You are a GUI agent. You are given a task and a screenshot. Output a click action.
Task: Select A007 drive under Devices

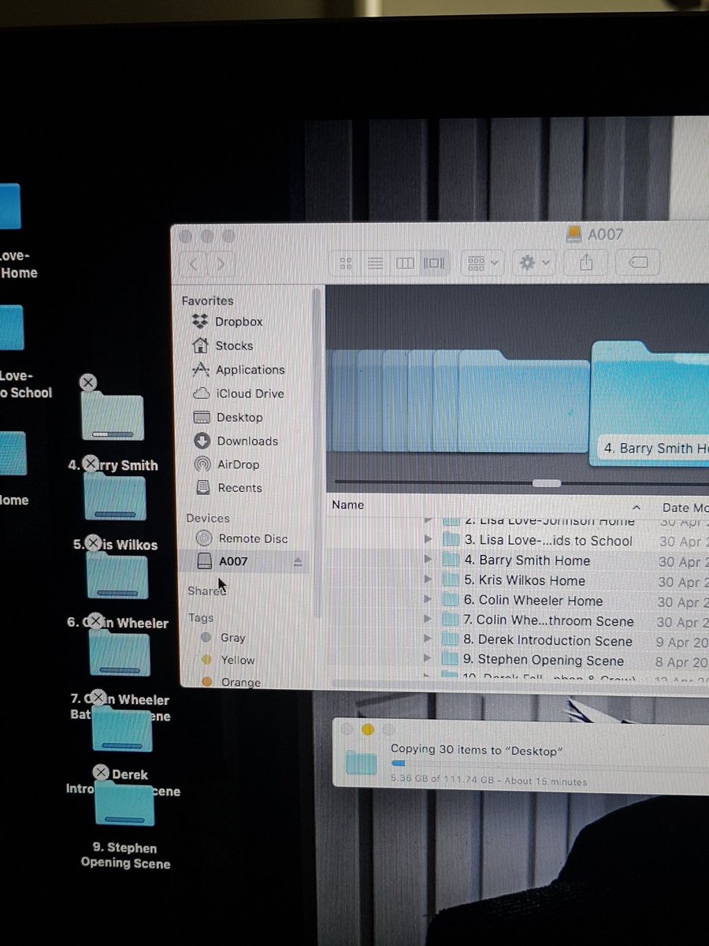tap(233, 561)
